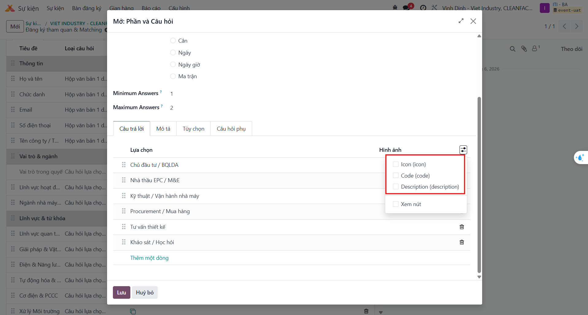Image resolution: width=588 pixels, height=315 pixels.
Task: Click the scrollbar up arrow
Action: tap(479, 36)
